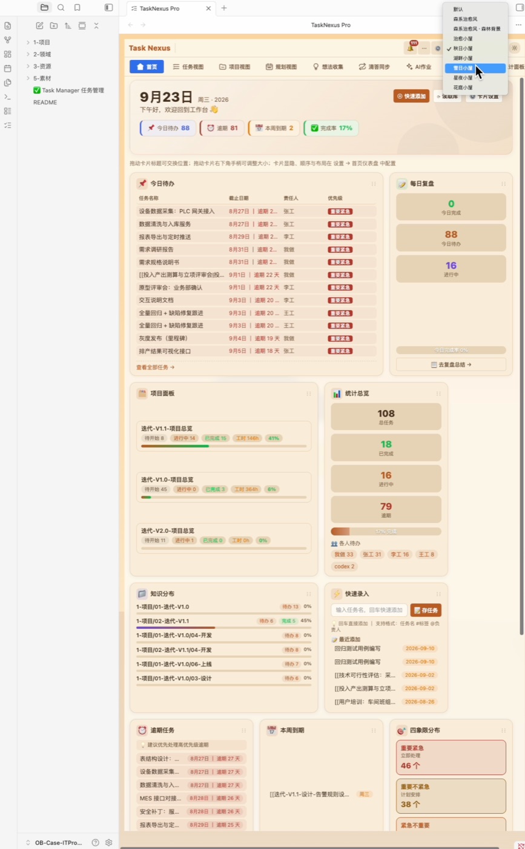This screenshot has width=525, height=849.
Task: Open the search magnifier in sidebar header
Action: [61, 7]
